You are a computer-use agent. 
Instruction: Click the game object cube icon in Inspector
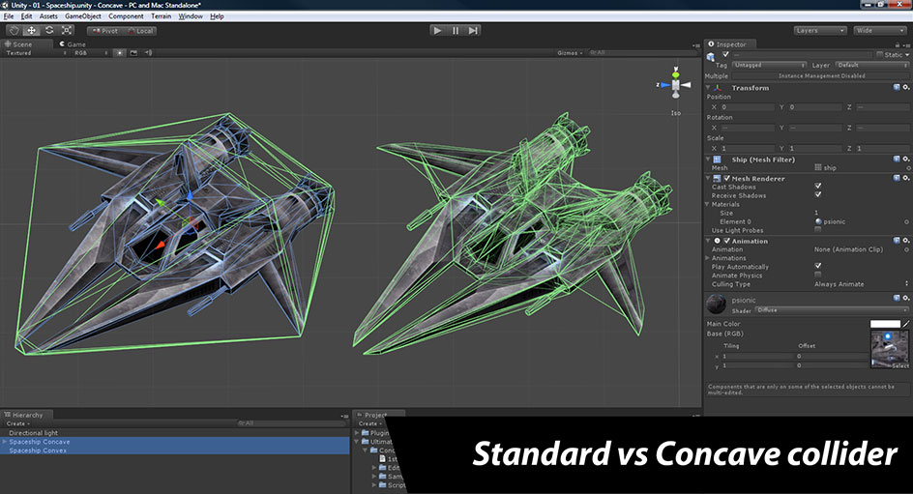pos(711,56)
